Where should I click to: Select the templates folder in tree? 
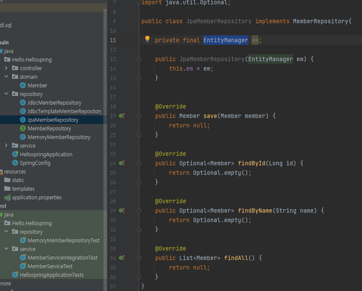(23, 189)
